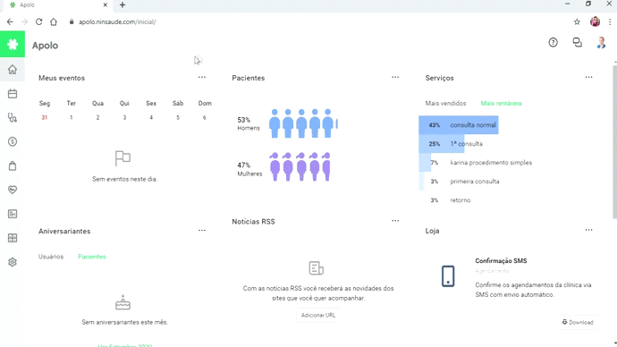Select Sáb 5 in the calendar
The image size is (617, 347).
click(178, 117)
